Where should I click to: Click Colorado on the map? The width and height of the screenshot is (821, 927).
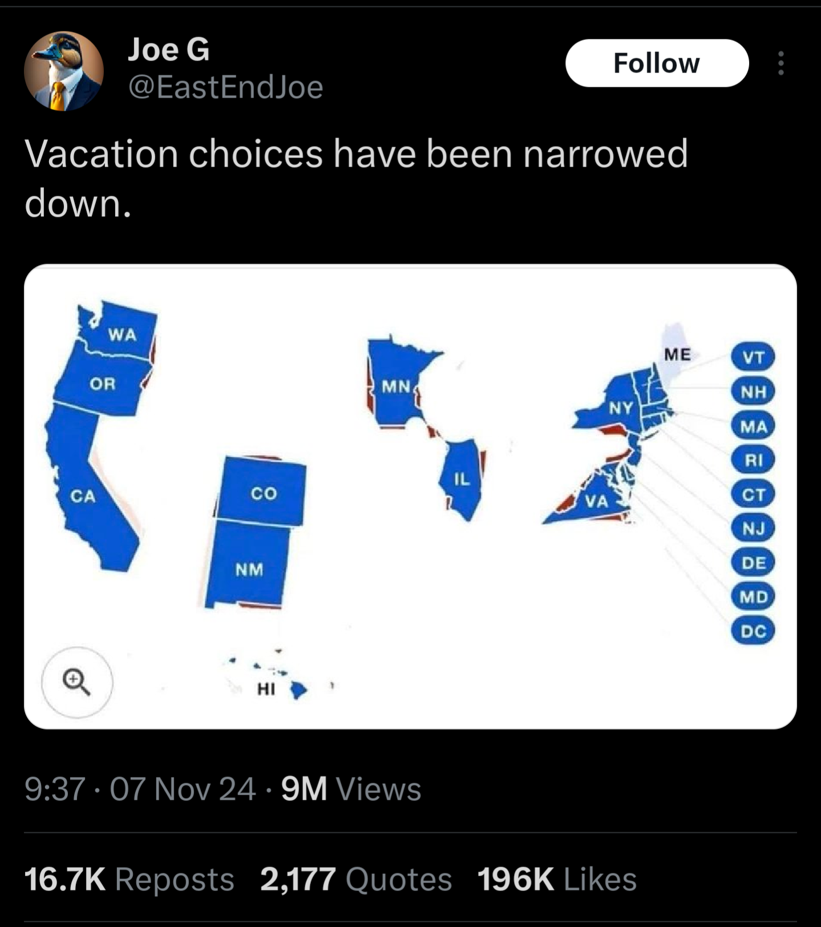262,491
